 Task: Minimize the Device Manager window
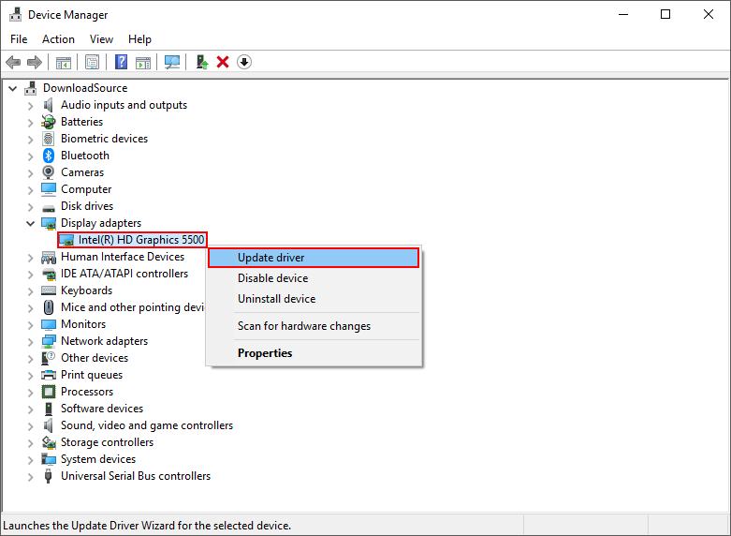click(623, 14)
